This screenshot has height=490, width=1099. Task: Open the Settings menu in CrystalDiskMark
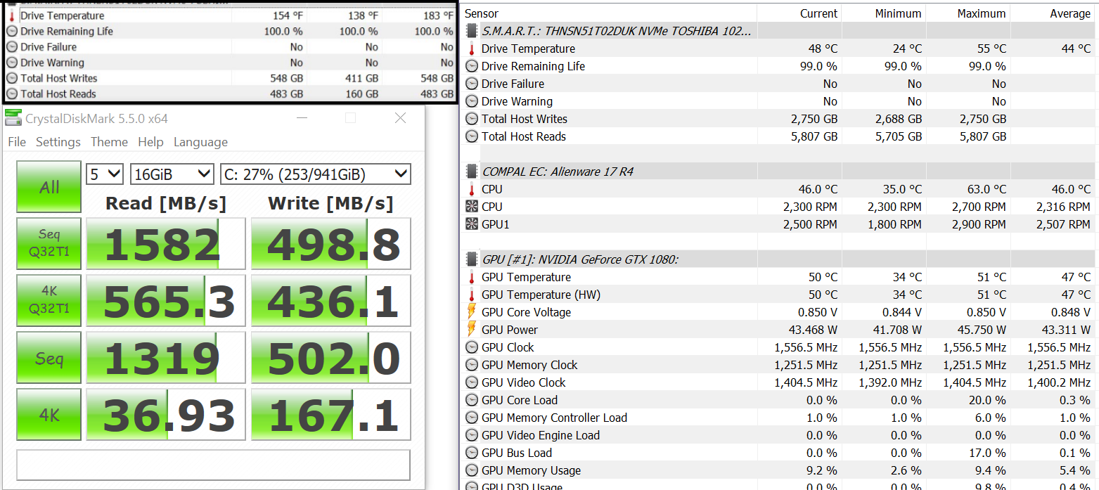(58, 142)
